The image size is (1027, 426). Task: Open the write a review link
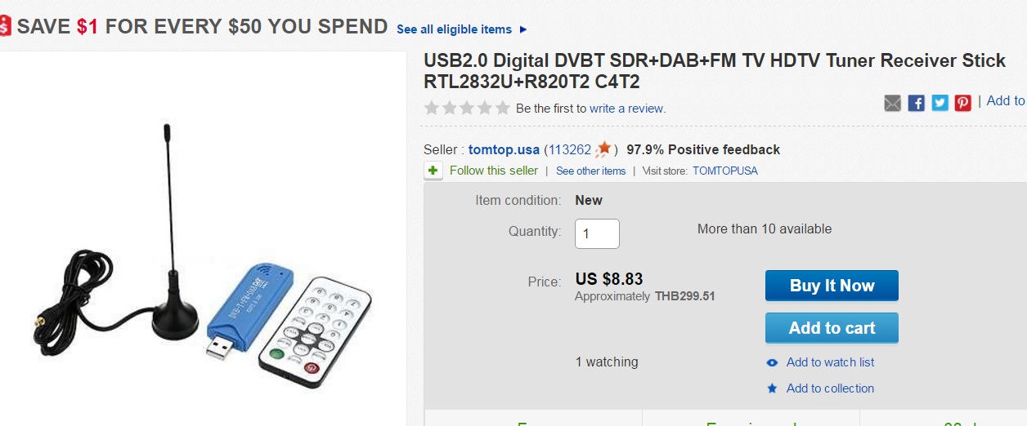[627, 108]
